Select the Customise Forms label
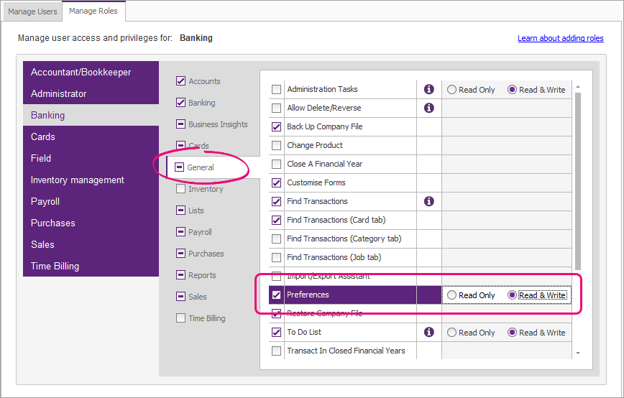The image size is (624, 398). pyautogui.click(x=316, y=182)
